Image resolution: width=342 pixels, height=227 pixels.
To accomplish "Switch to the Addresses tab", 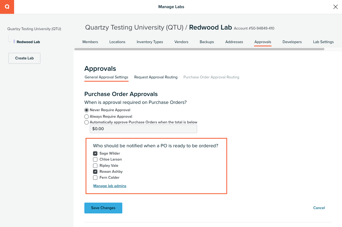I will 234,42.
